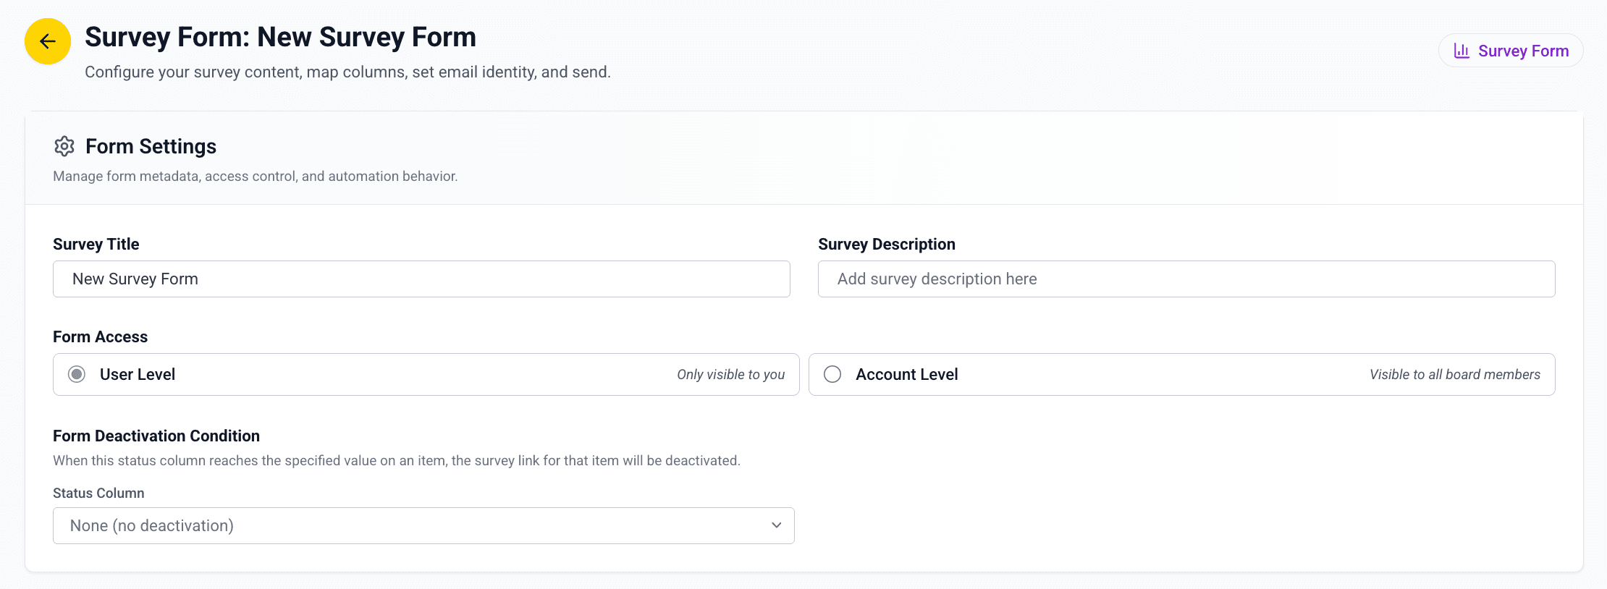Click the 'Status Column' label
This screenshot has height=589, width=1607.
(x=98, y=493)
